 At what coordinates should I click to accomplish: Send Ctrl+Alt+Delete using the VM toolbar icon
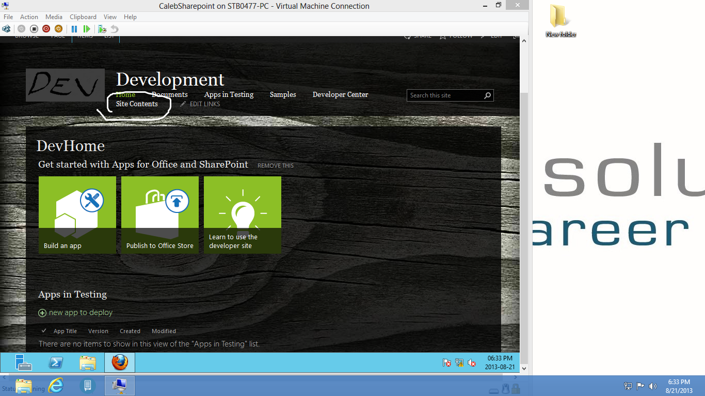[6, 29]
